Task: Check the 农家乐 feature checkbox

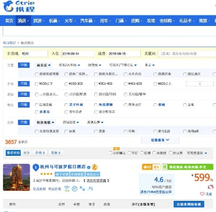Action: tap(37, 112)
